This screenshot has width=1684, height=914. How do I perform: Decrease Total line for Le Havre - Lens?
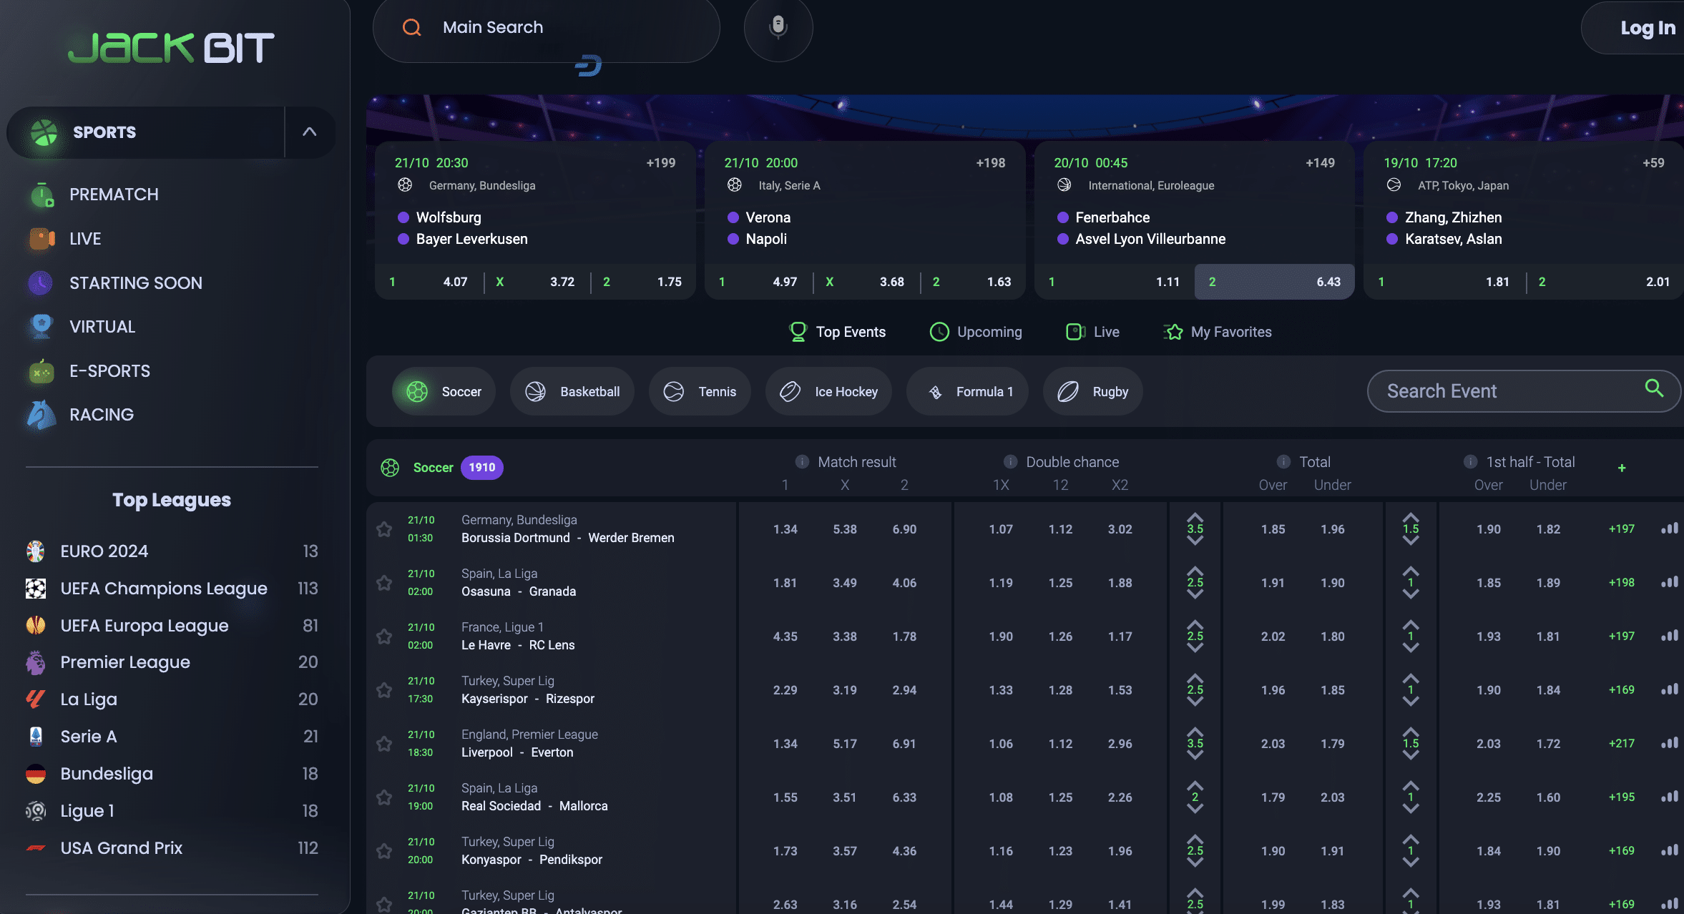(1195, 648)
